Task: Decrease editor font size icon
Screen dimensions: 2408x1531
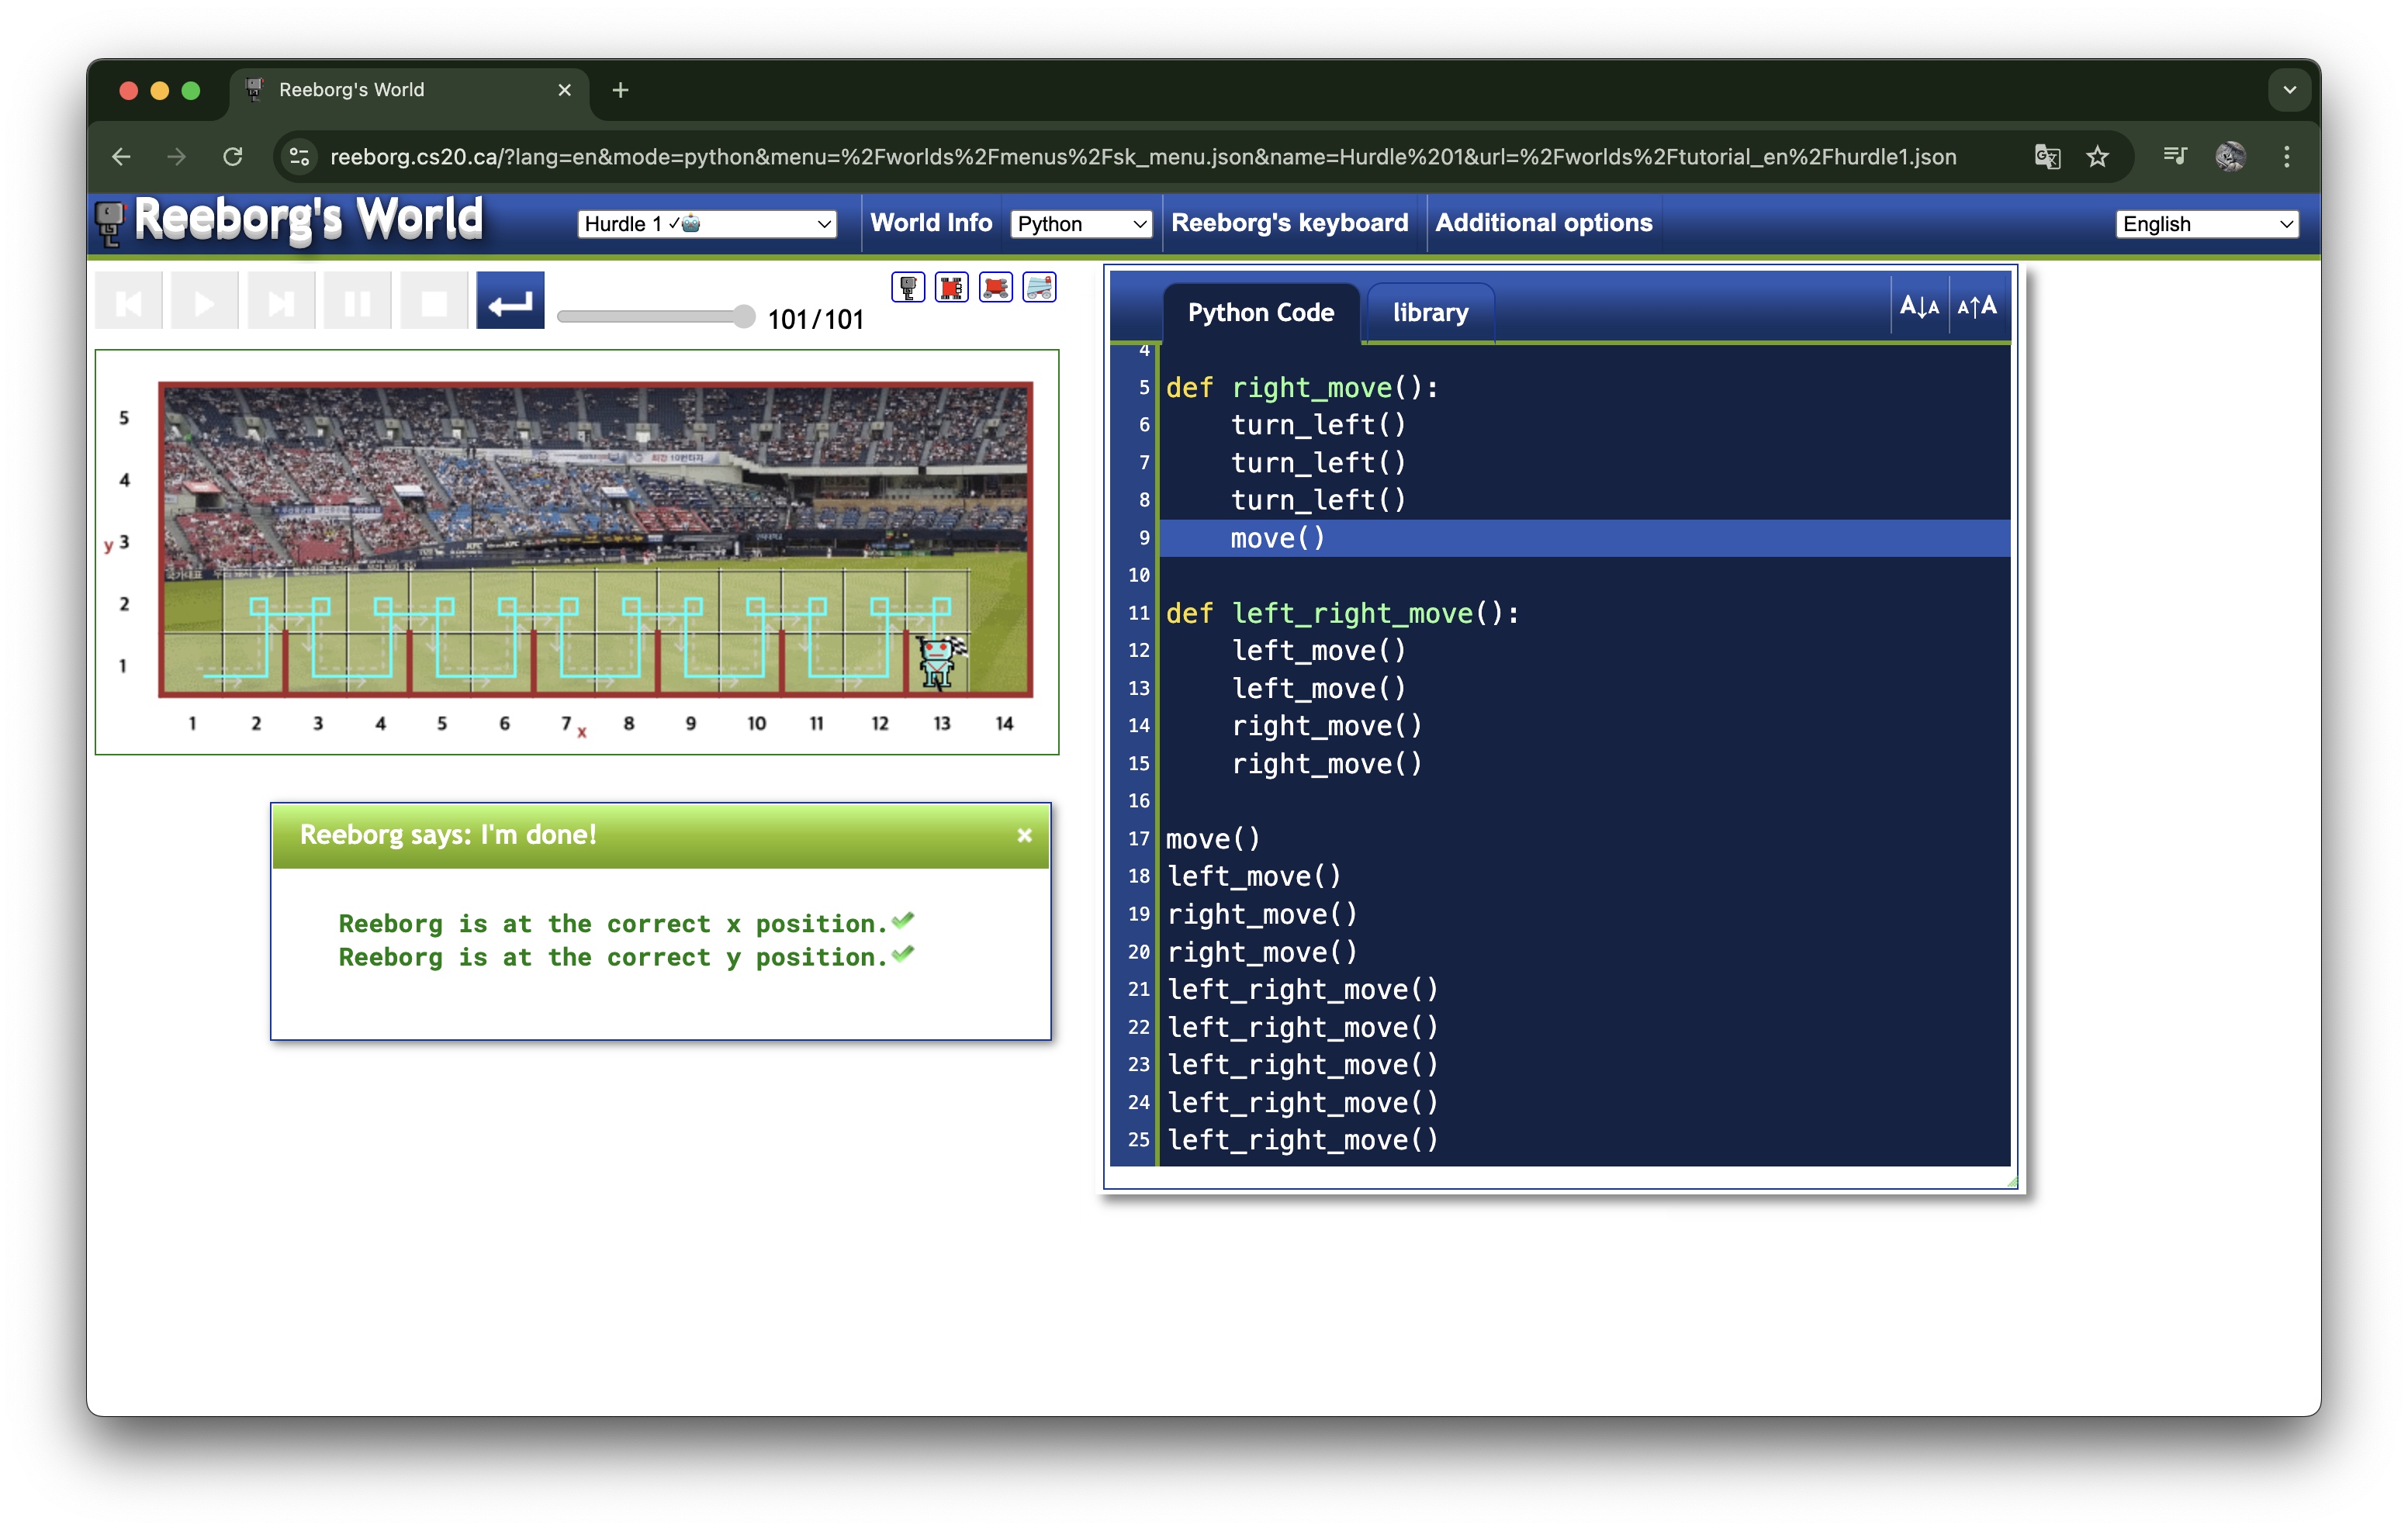Action: [x=1918, y=307]
